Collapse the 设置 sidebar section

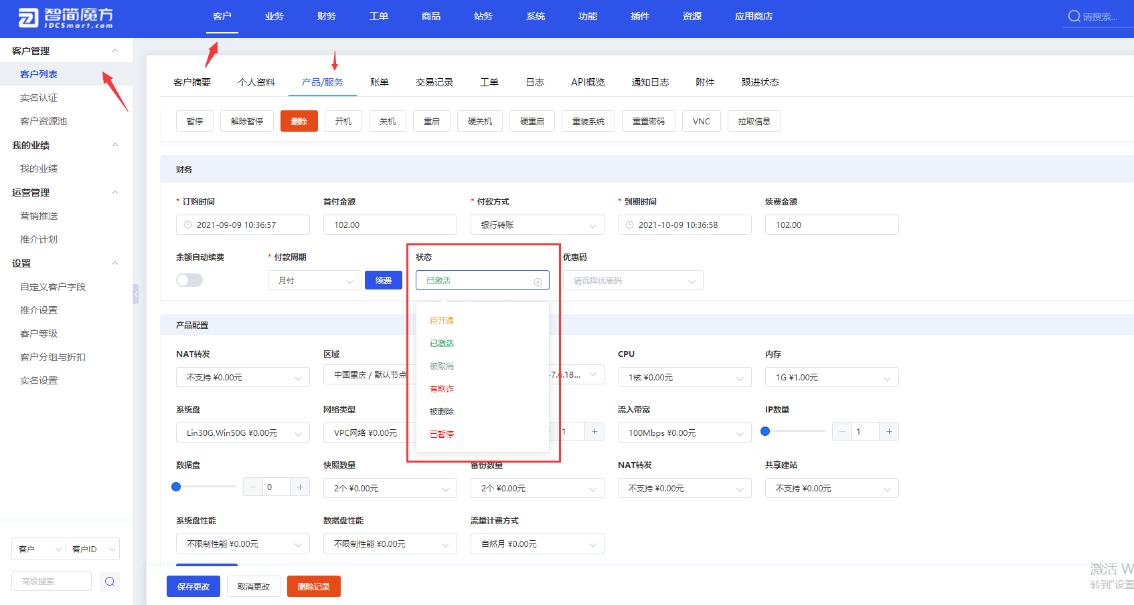[x=115, y=263]
